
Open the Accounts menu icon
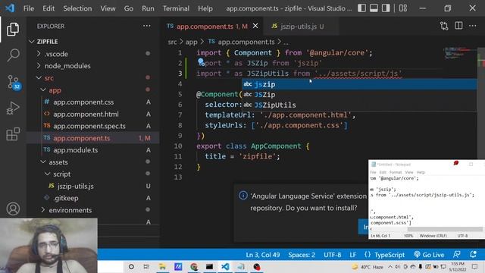coord(13,209)
